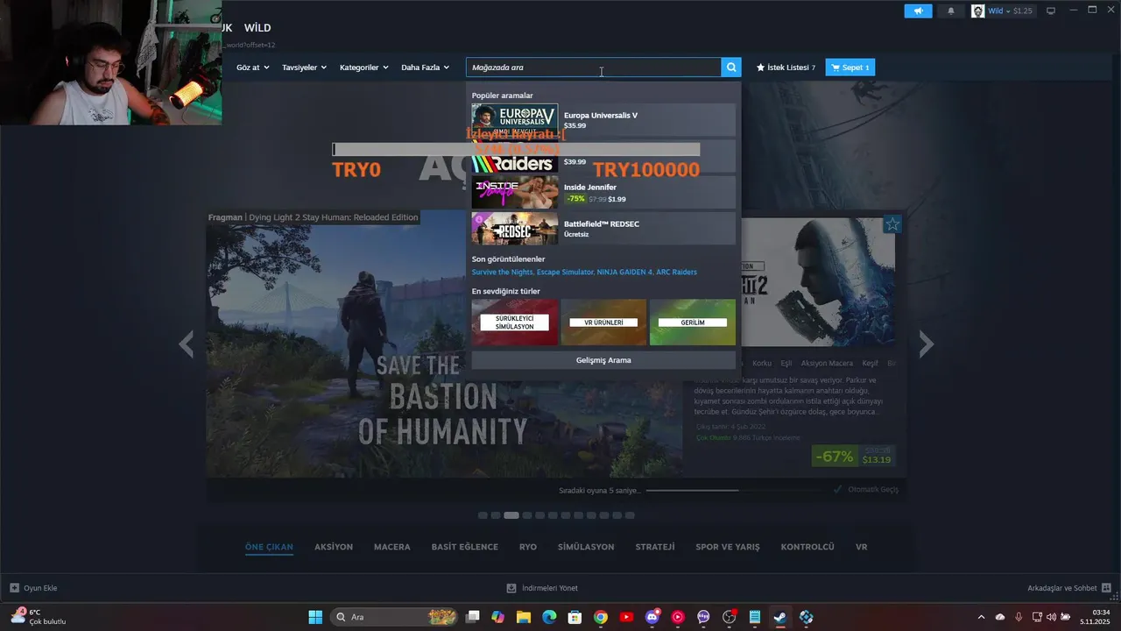Switch to STRATEJİ tab
Image resolution: width=1121 pixels, height=631 pixels.
click(655, 547)
